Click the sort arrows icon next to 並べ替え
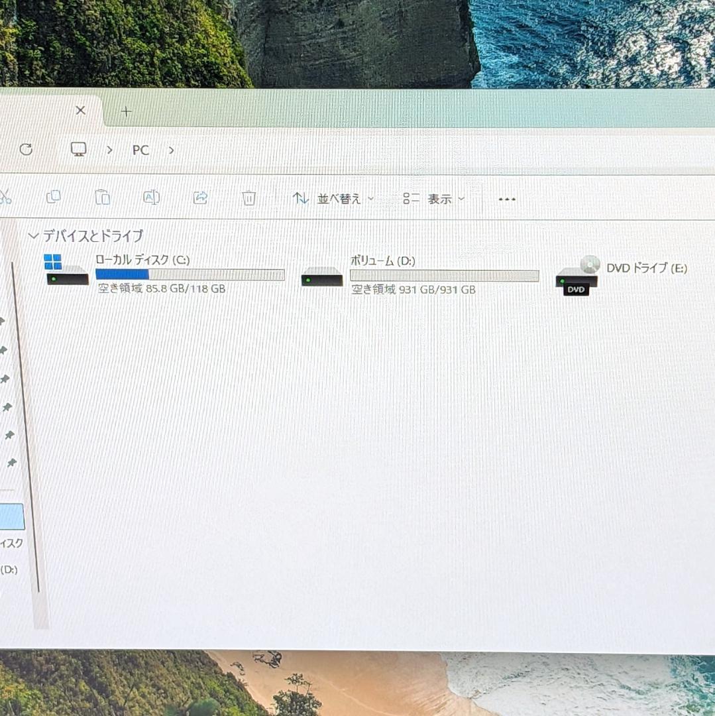Screen dimensions: 715x716 coord(300,198)
